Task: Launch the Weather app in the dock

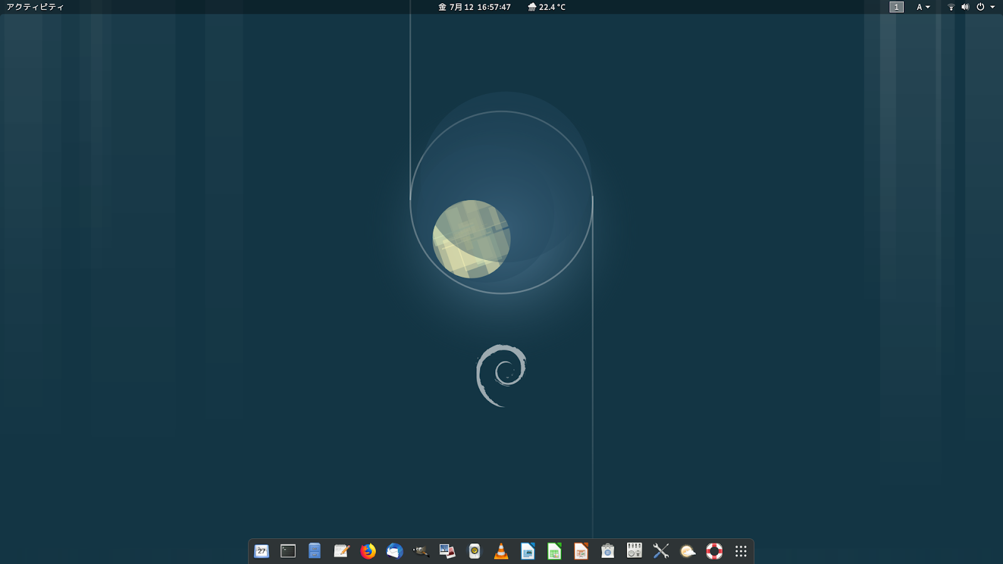Action: pos(688,551)
